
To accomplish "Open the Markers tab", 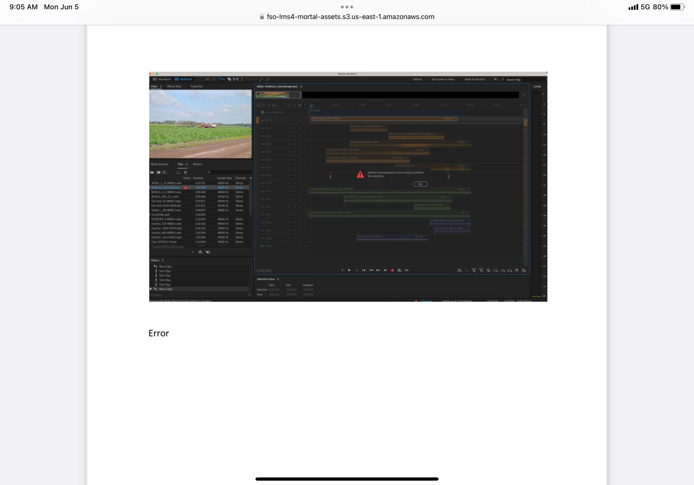I will 197,164.
